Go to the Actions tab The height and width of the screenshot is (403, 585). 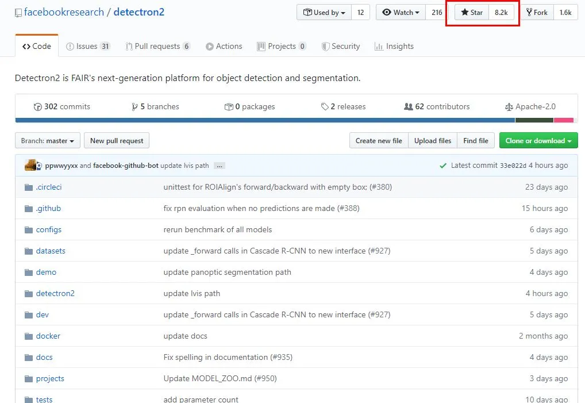click(x=224, y=47)
